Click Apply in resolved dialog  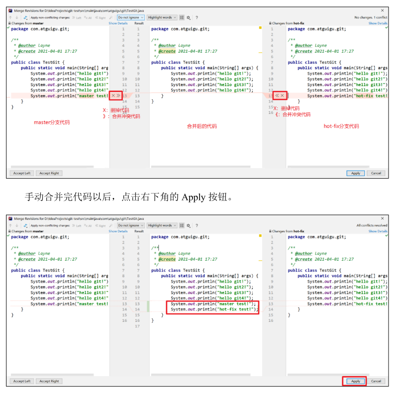click(x=356, y=381)
